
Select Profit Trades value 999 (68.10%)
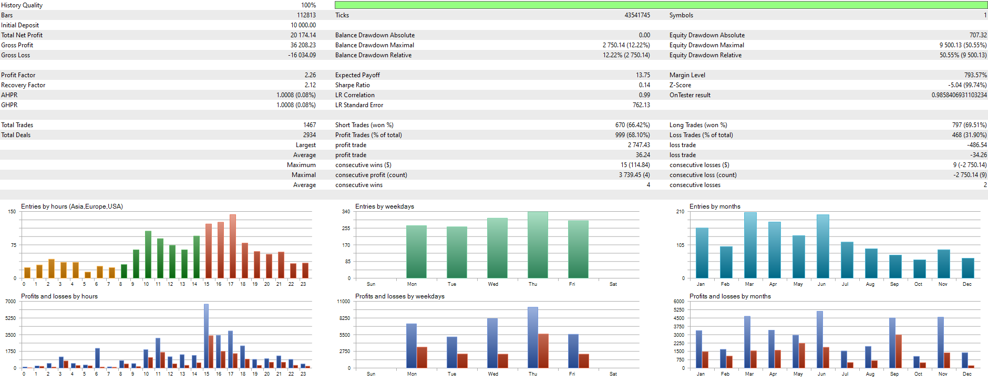[633, 135]
